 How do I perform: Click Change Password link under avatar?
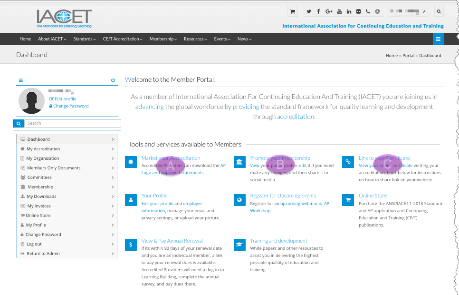tap(69, 106)
